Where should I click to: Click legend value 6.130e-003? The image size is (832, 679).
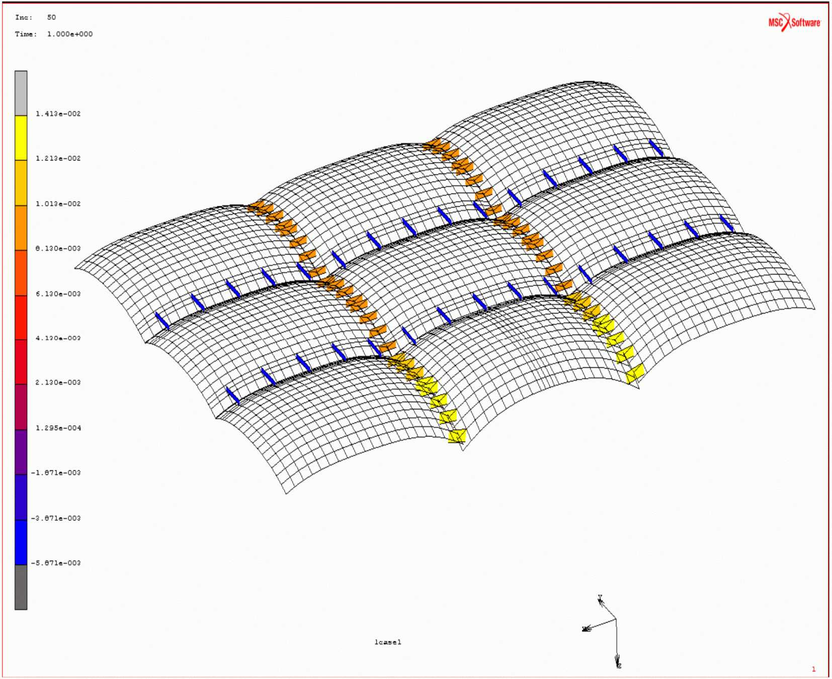(x=58, y=294)
